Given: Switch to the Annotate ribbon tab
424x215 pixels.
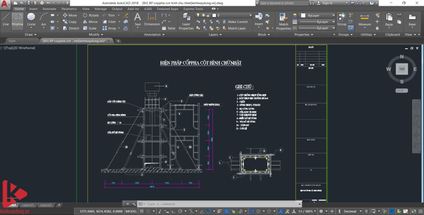Looking at the screenshot, I should click(x=49, y=8).
